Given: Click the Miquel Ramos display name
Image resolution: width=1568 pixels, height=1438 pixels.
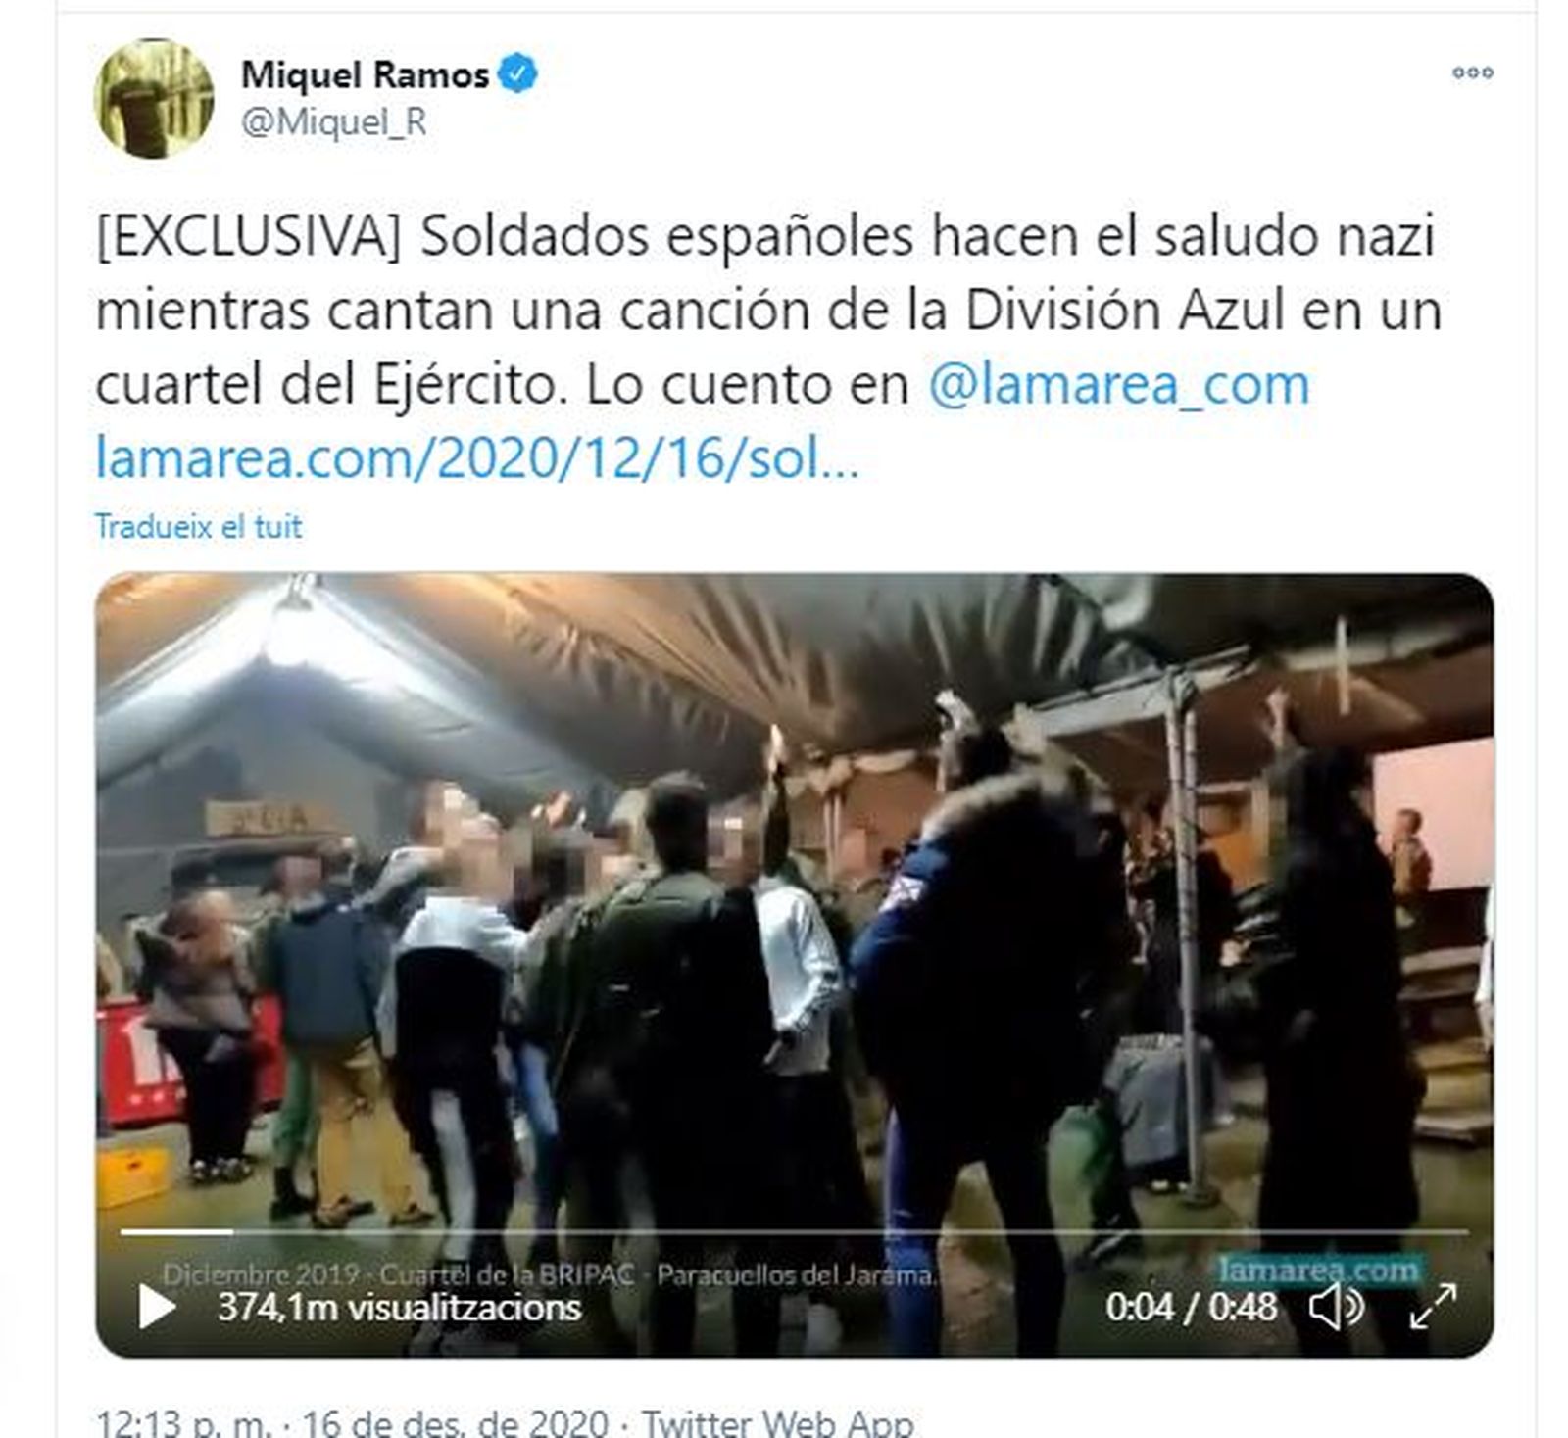Looking at the screenshot, I should click(x=366, y=74).
